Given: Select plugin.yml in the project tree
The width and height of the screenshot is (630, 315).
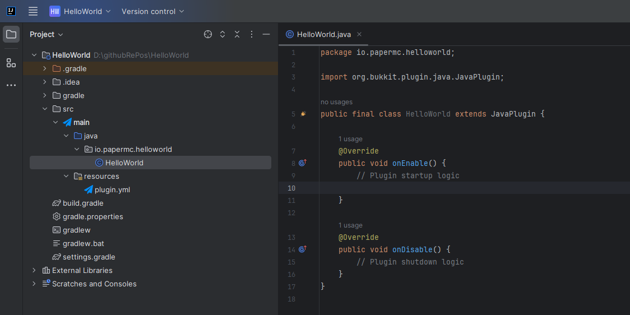Looking at the screenshot, I should tap(112, 189).
